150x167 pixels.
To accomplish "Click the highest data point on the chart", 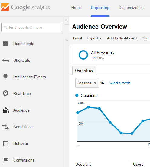I will point(88,107).
